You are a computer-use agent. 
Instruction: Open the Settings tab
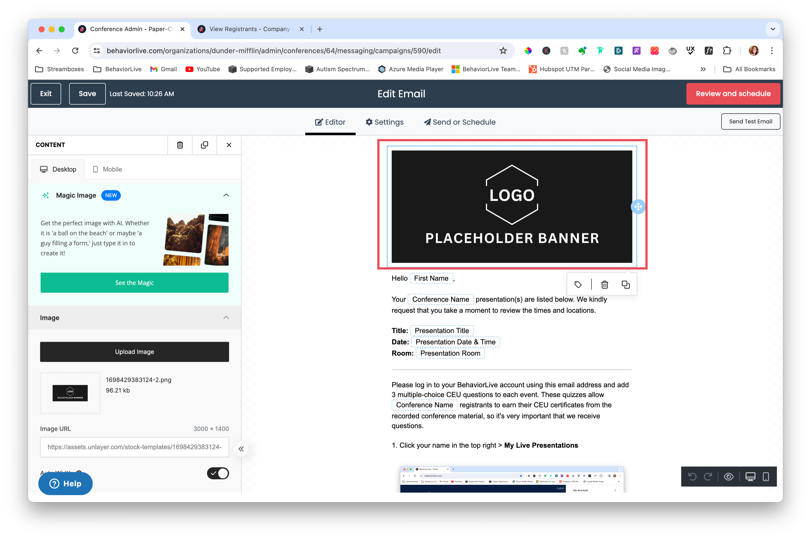click(x=384, y=122)
